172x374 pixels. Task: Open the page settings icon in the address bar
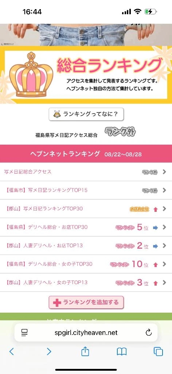coord(24,332)
